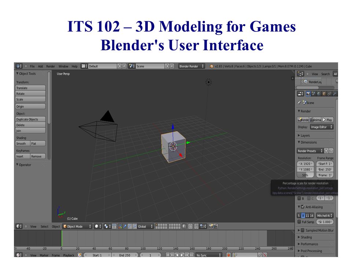The width and height of the screenshot is (352, 264).
Task: Toggle manipulate center points icon
Action: pos(114,226)
